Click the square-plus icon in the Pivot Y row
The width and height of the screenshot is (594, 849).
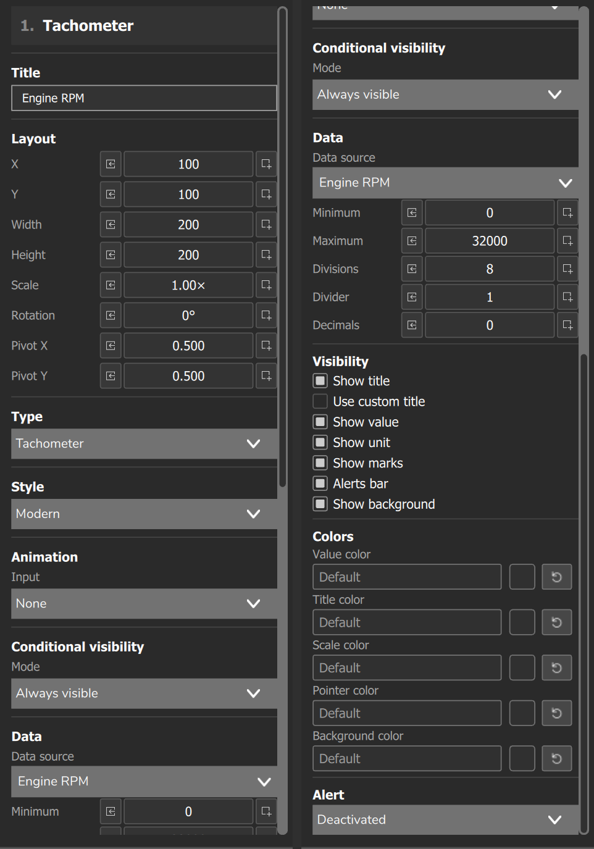[x=266, y=376]
